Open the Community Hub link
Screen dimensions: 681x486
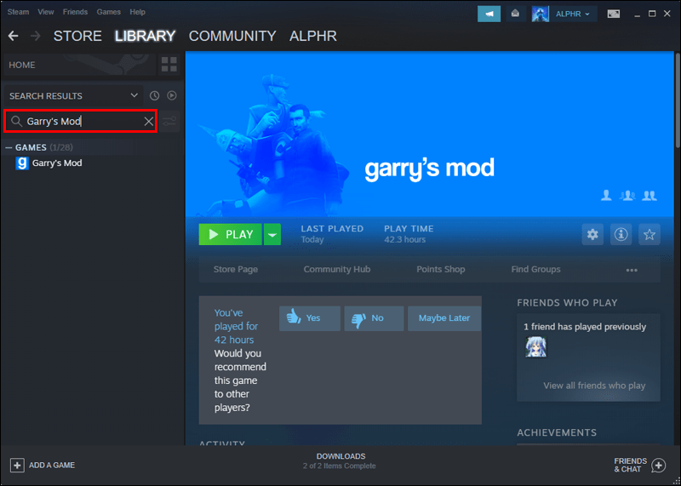click(x=337, y=269)
